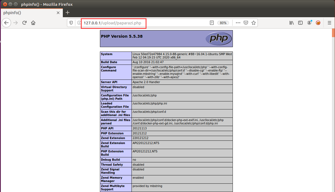Open the Firefox account icon
This screenshot has height=192, width=335.
(309, 23)
